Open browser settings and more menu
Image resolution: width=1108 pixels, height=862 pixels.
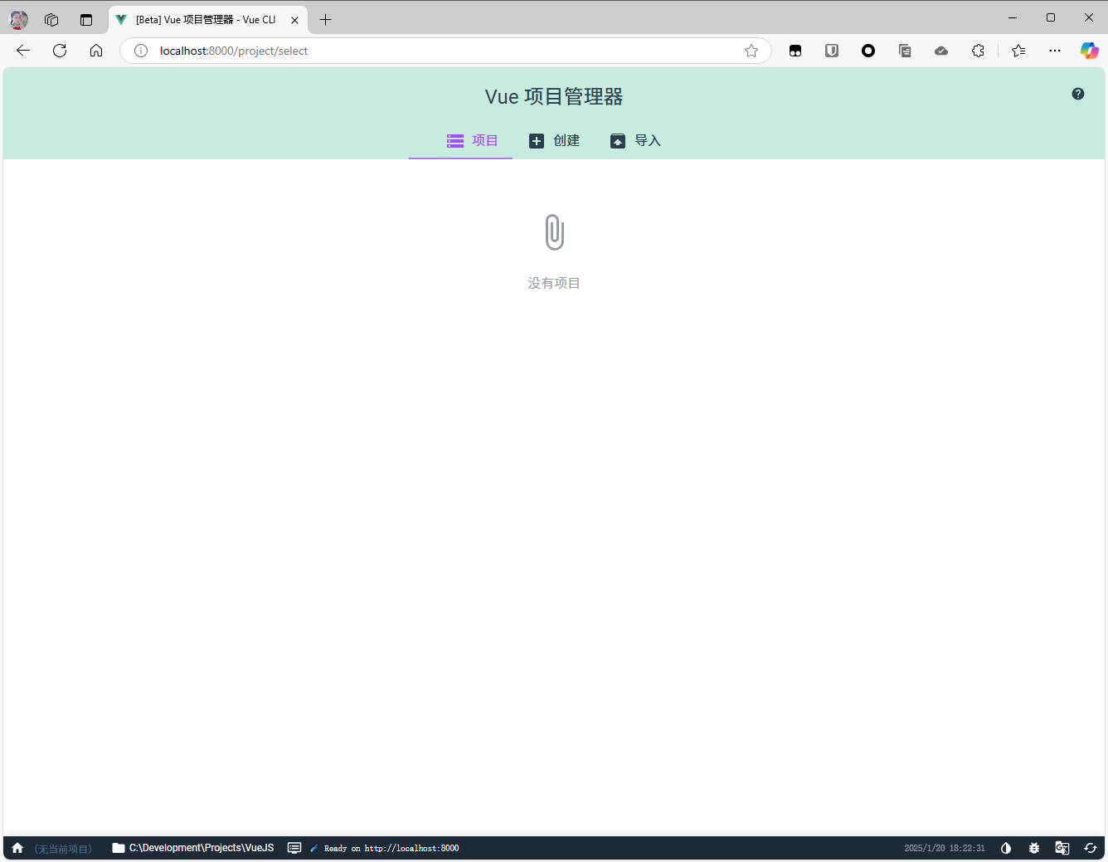tap(1055, 51)
